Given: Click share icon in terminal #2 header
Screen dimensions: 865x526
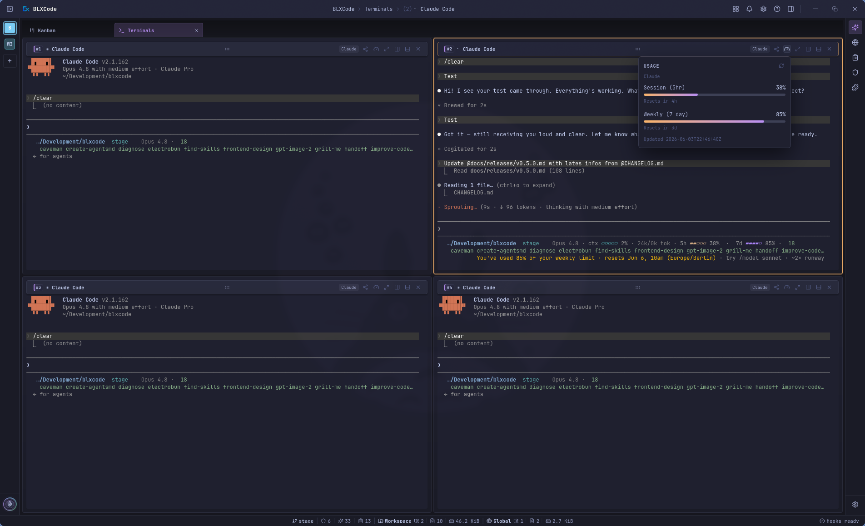Looking at the screenshot, I should coord(776,49).
